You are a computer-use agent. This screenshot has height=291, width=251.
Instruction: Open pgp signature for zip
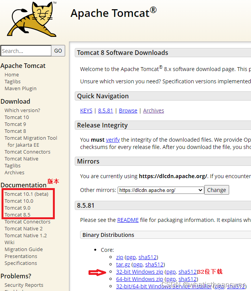tap(131, 258)
